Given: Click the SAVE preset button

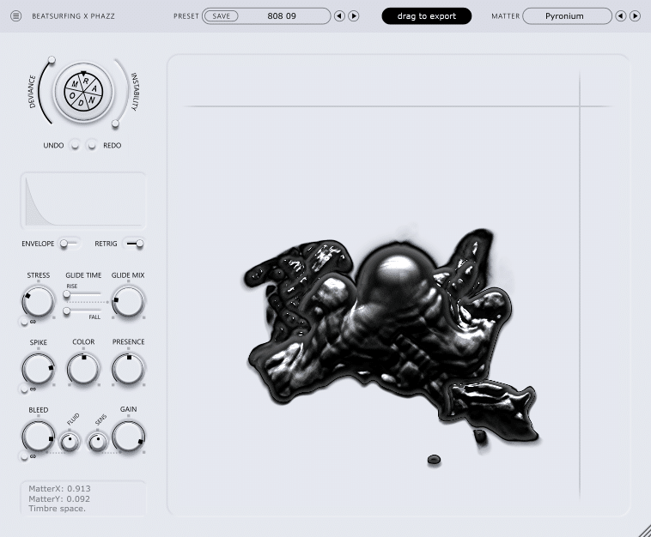Looking at the screenshot, I should point(221,16).
